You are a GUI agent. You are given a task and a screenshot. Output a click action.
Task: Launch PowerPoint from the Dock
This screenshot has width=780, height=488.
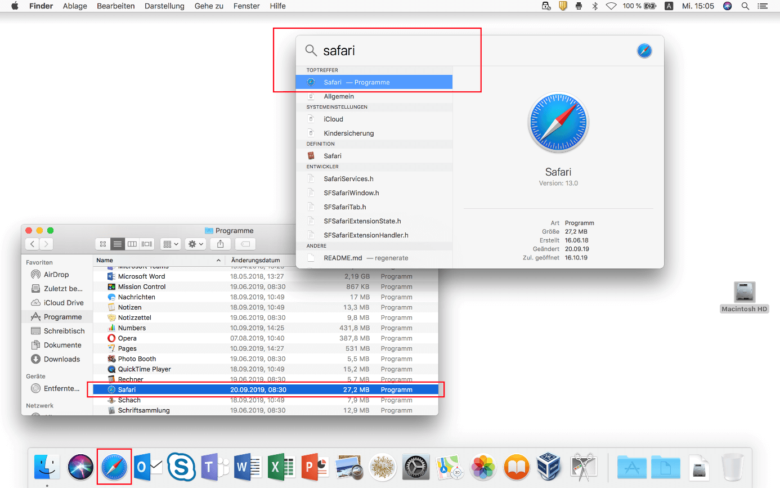click(x=315, y=467)
